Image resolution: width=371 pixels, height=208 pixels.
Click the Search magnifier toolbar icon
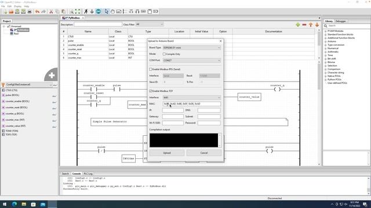click(71, 12)
